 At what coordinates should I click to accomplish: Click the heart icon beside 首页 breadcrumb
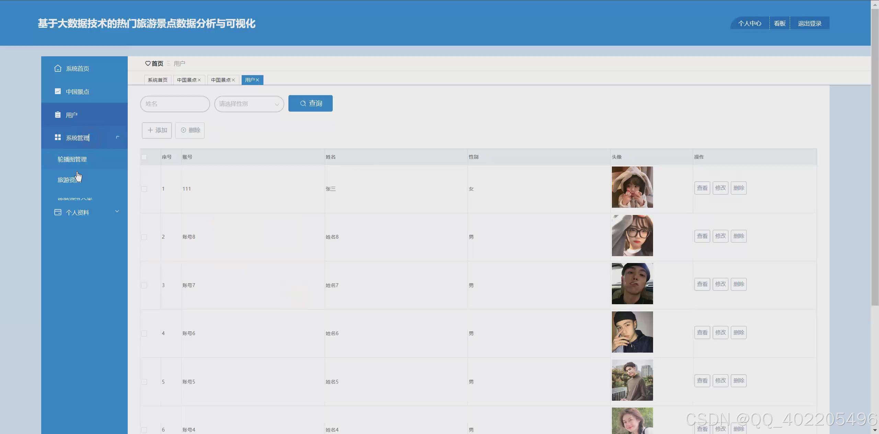pyautogui.click(x=148, y=64)
